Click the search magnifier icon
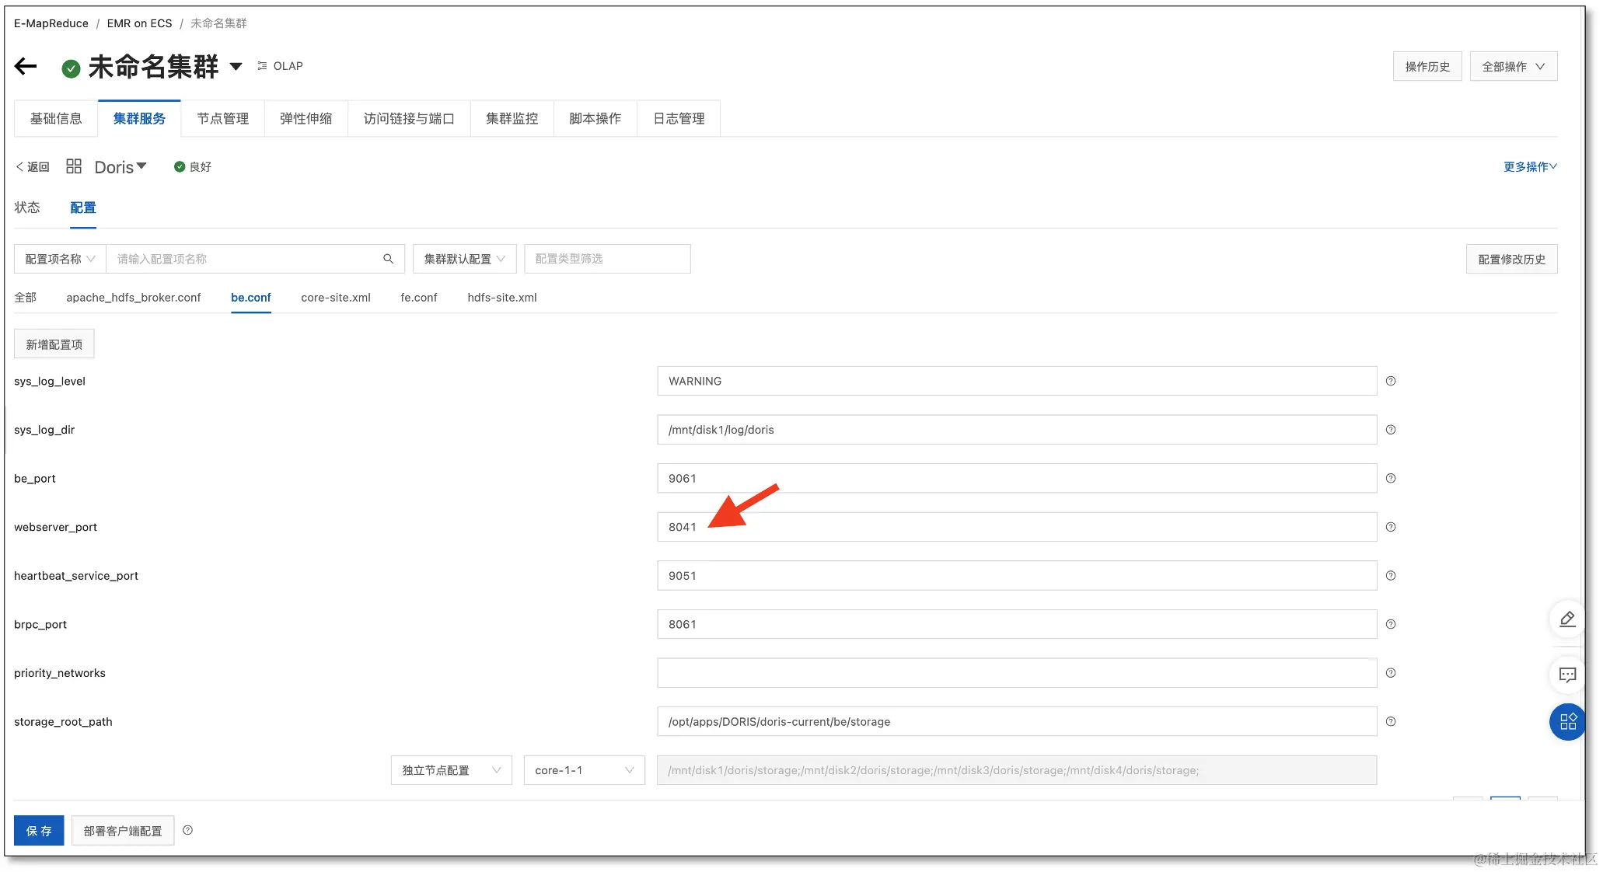The height and width of the screenshot is (872, 1603). click(388, 259)
